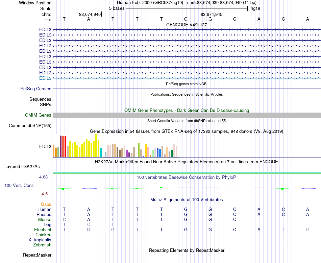
Task: Click the Rhesus alignment row label
Action: [44, 214]
